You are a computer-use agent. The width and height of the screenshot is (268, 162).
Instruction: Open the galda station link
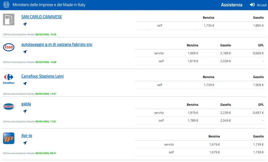(26, 104)
